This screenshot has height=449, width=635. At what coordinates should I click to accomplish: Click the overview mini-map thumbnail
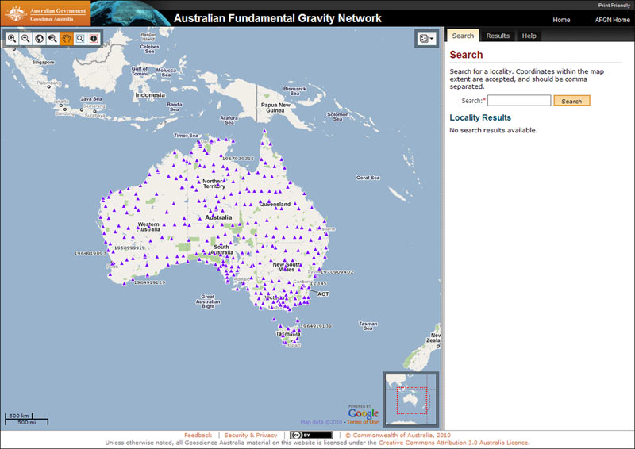410,394
